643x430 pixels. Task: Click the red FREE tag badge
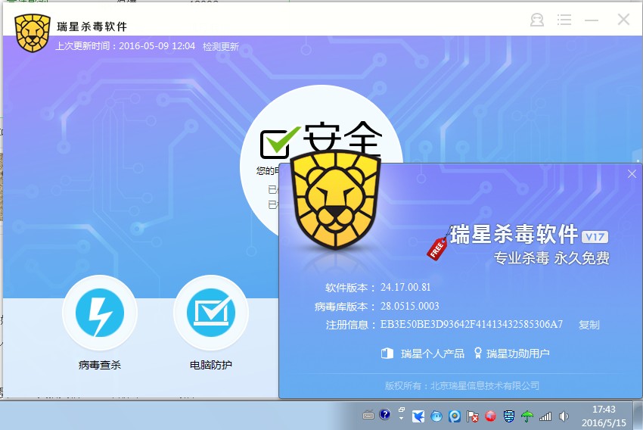pos(437,248)
